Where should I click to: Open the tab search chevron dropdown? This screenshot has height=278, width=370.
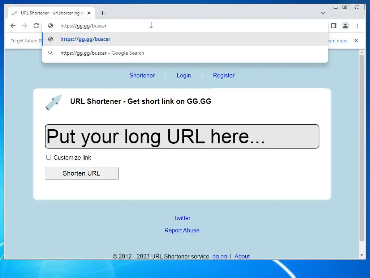point(323,13)
